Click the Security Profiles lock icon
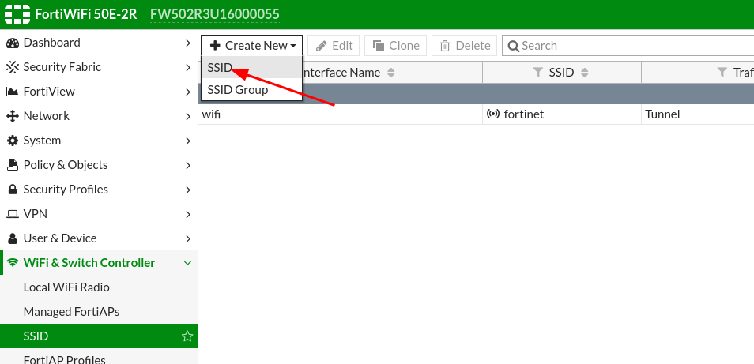 12,190
